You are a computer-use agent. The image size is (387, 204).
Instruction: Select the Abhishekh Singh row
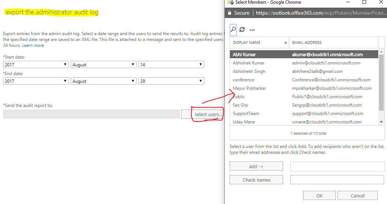click(x=304, y=71)
